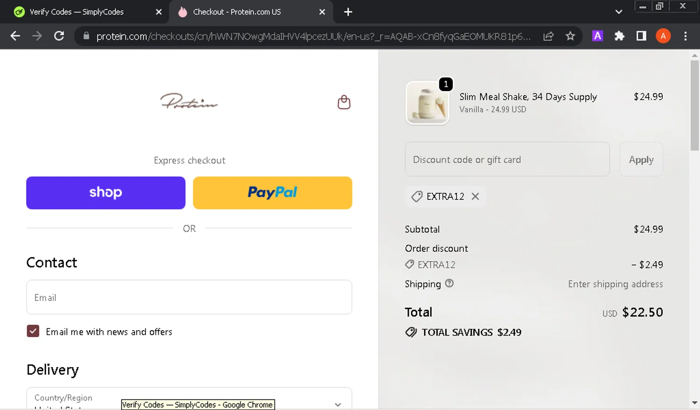The image size is (700, 410).
Task: Click the scrollbar down arrow
Action: [694, 403]
